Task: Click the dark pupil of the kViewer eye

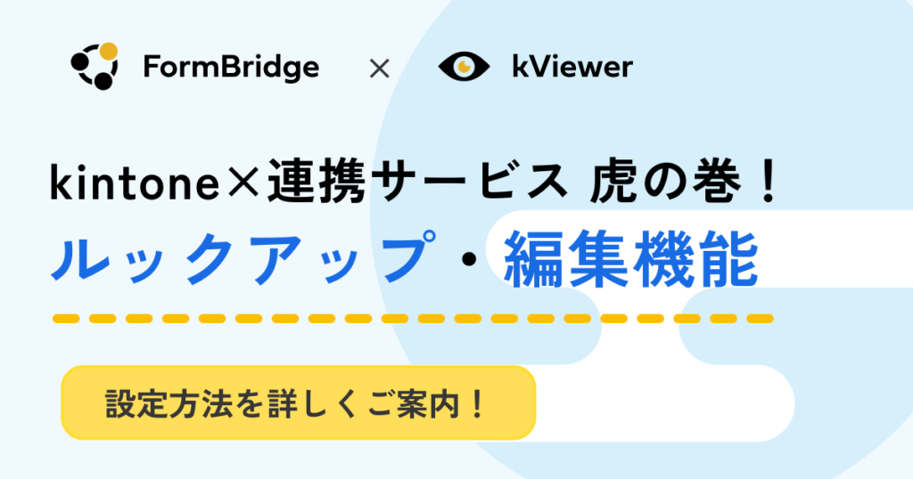Action: [x=464, y=67]
